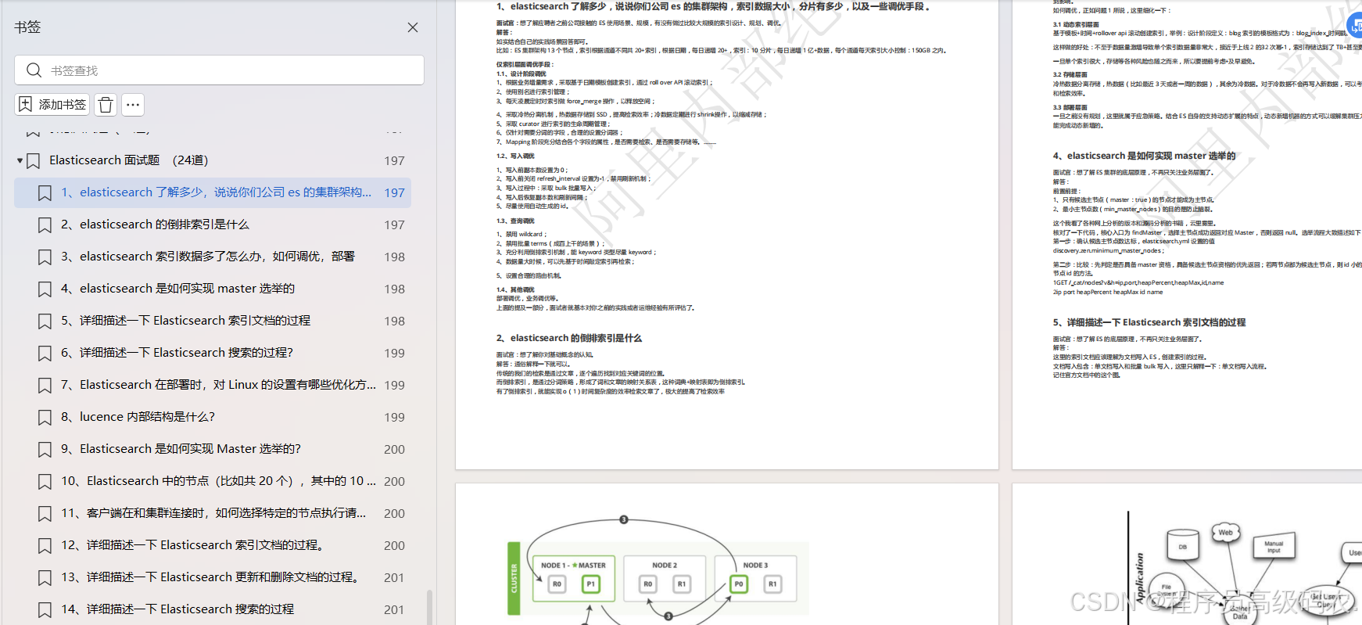Open bookmark 3、elasticsearch 索引数据多了怎么办
1362x625 pixels.
coord(213,257)
